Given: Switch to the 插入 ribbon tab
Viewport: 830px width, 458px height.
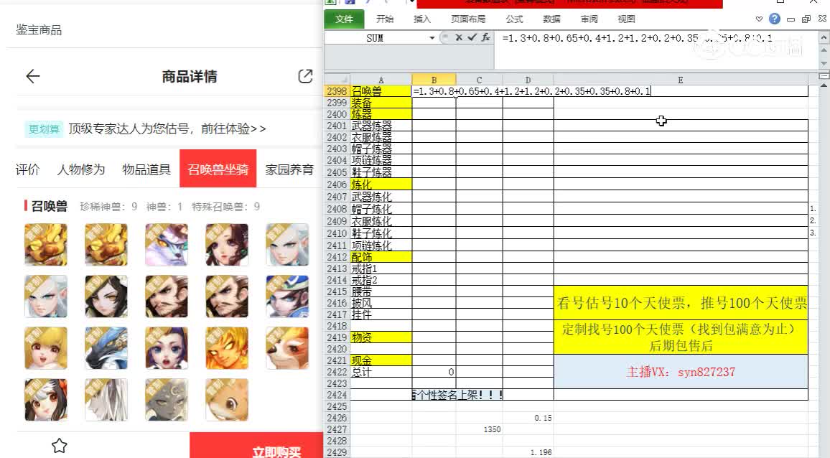Looking at the screenshot, I should tap(422, 19).
